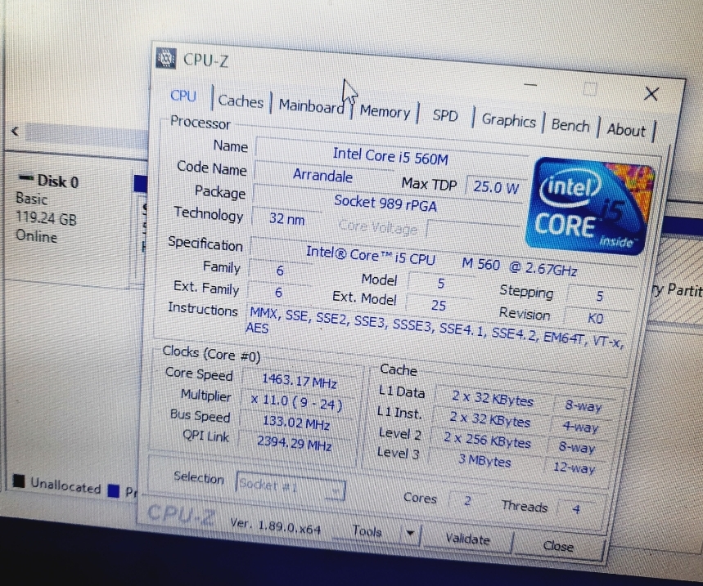Show the Graphics tab
The image size is (703, 586).
[x=508, y=121]
